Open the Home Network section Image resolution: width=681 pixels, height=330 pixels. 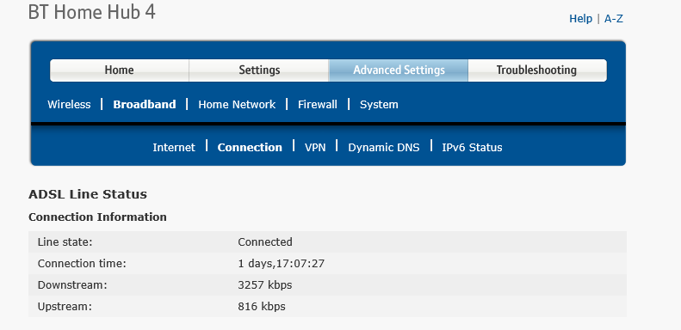point(237,105)
